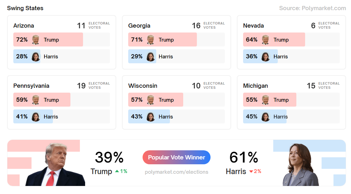Click the Wisconsin state title
351x194 pixels.
[x=143, y=86]
